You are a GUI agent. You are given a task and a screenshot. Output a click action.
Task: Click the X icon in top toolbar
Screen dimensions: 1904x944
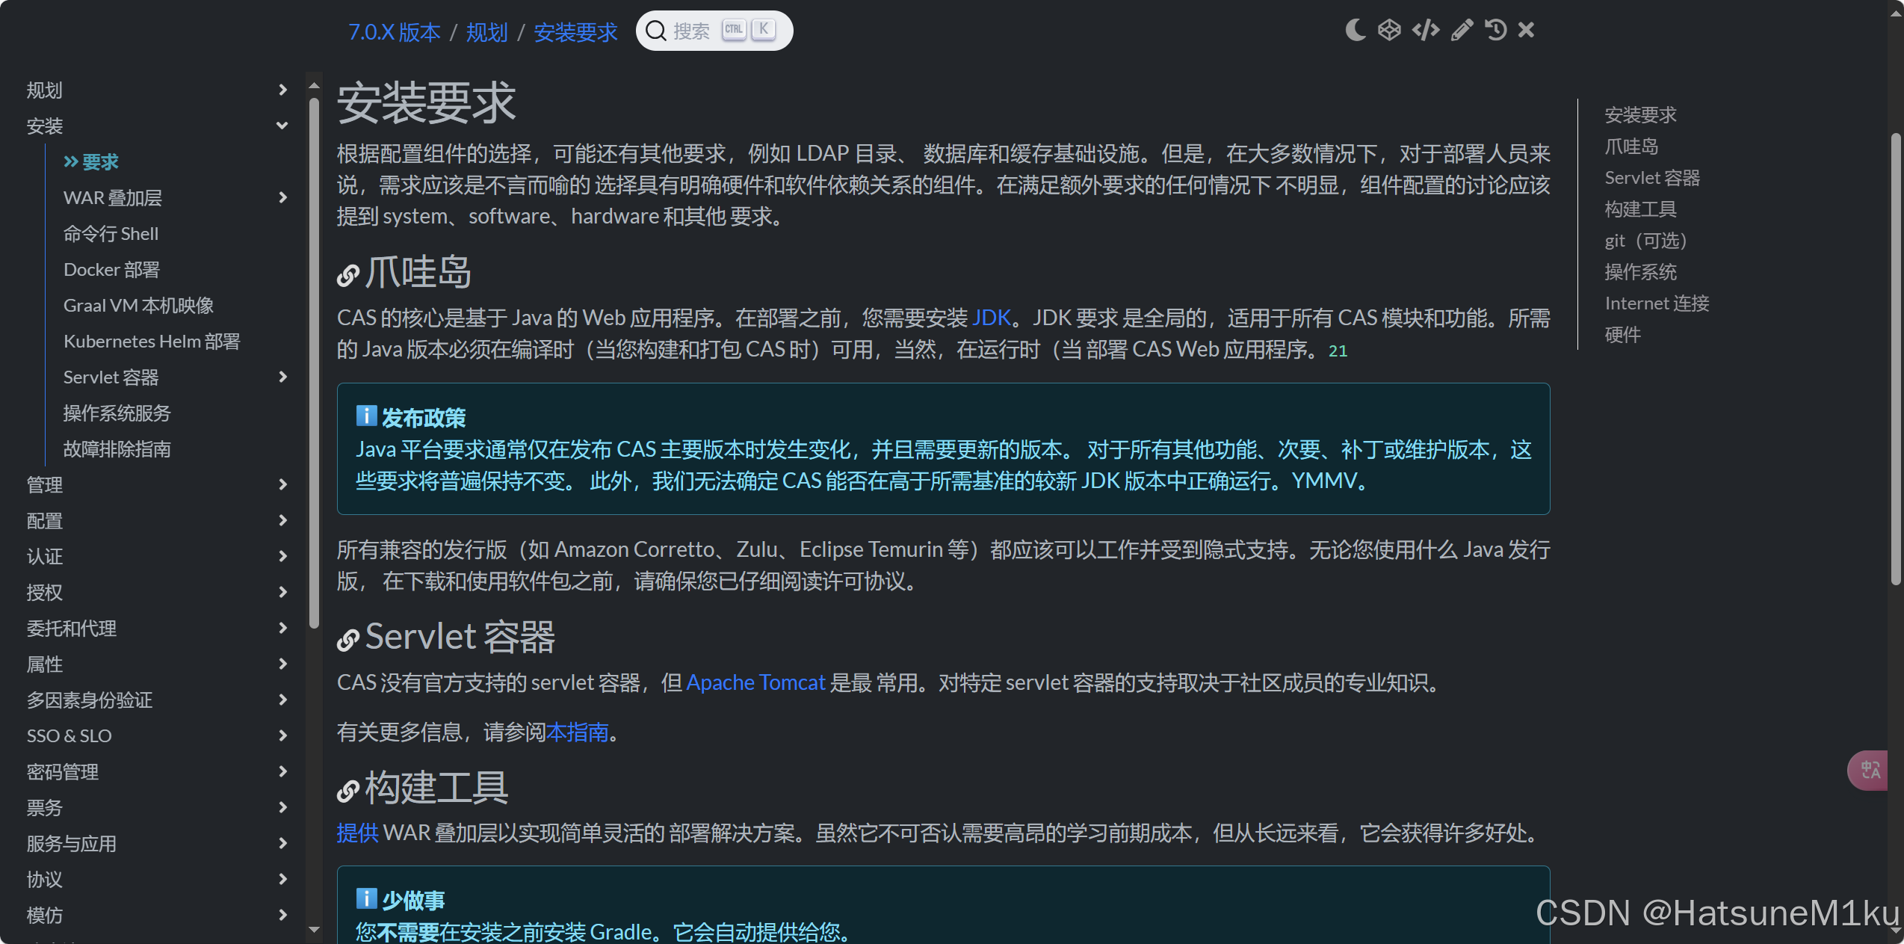[1526, 30]
